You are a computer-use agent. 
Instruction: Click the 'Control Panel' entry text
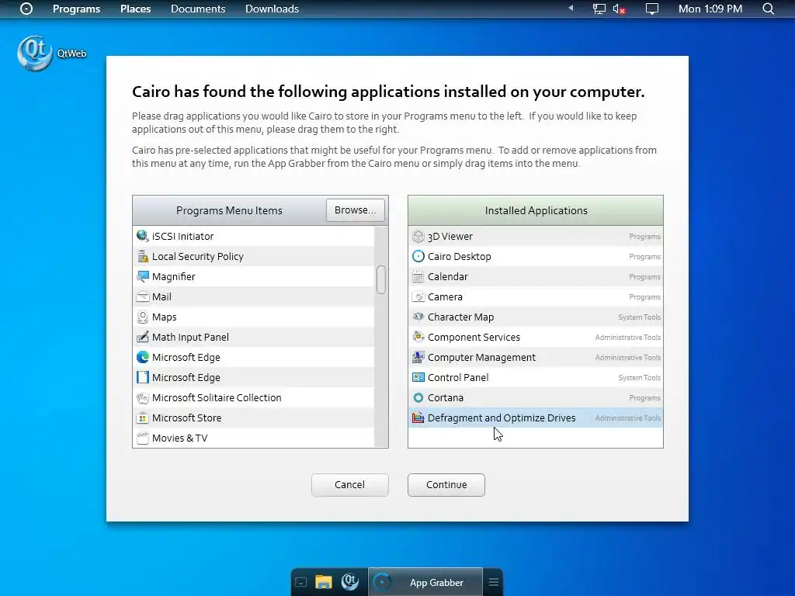(x=458, y=378)
